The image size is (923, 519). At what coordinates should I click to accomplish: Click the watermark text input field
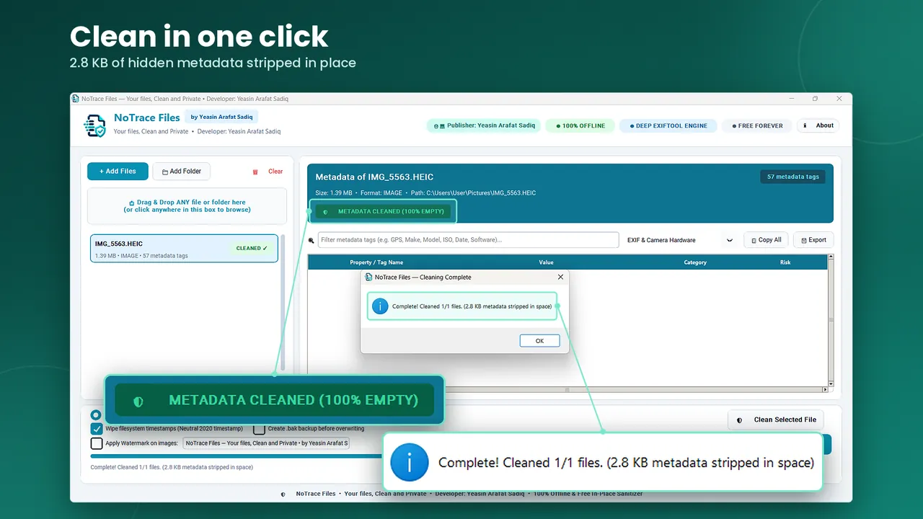click(x=266, y=443)
